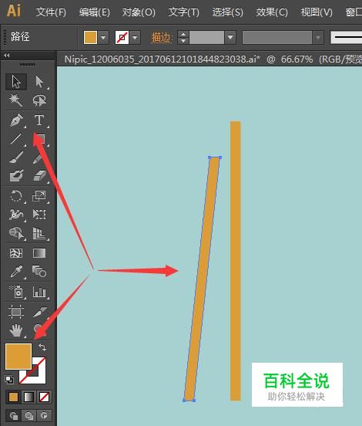
Task: Select the Pen tool
Action: pos(16,120)
